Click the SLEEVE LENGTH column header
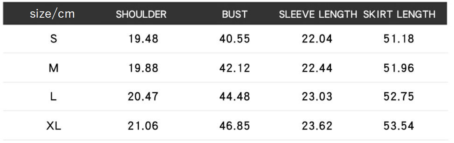454x143 pixels. point(318,15)
